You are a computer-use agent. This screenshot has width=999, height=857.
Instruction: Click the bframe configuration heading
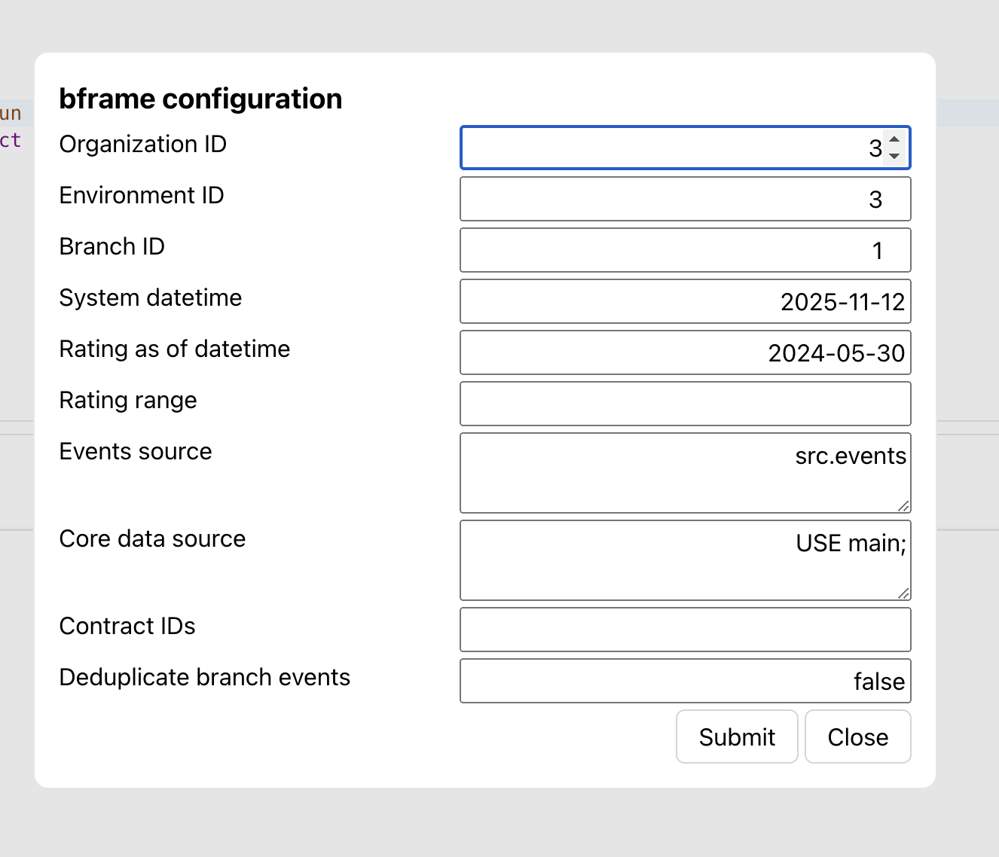201,99
